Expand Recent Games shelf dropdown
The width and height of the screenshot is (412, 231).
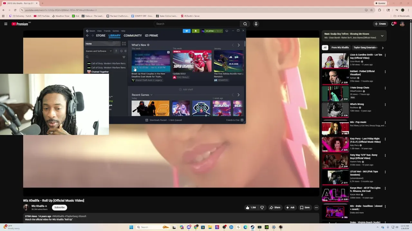click(151, 95)
